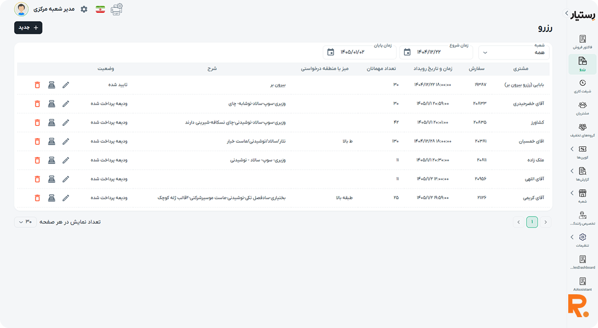598x328 pixels.
Task: Delete the ملک زاده reservation
Action: coord(37,161)
